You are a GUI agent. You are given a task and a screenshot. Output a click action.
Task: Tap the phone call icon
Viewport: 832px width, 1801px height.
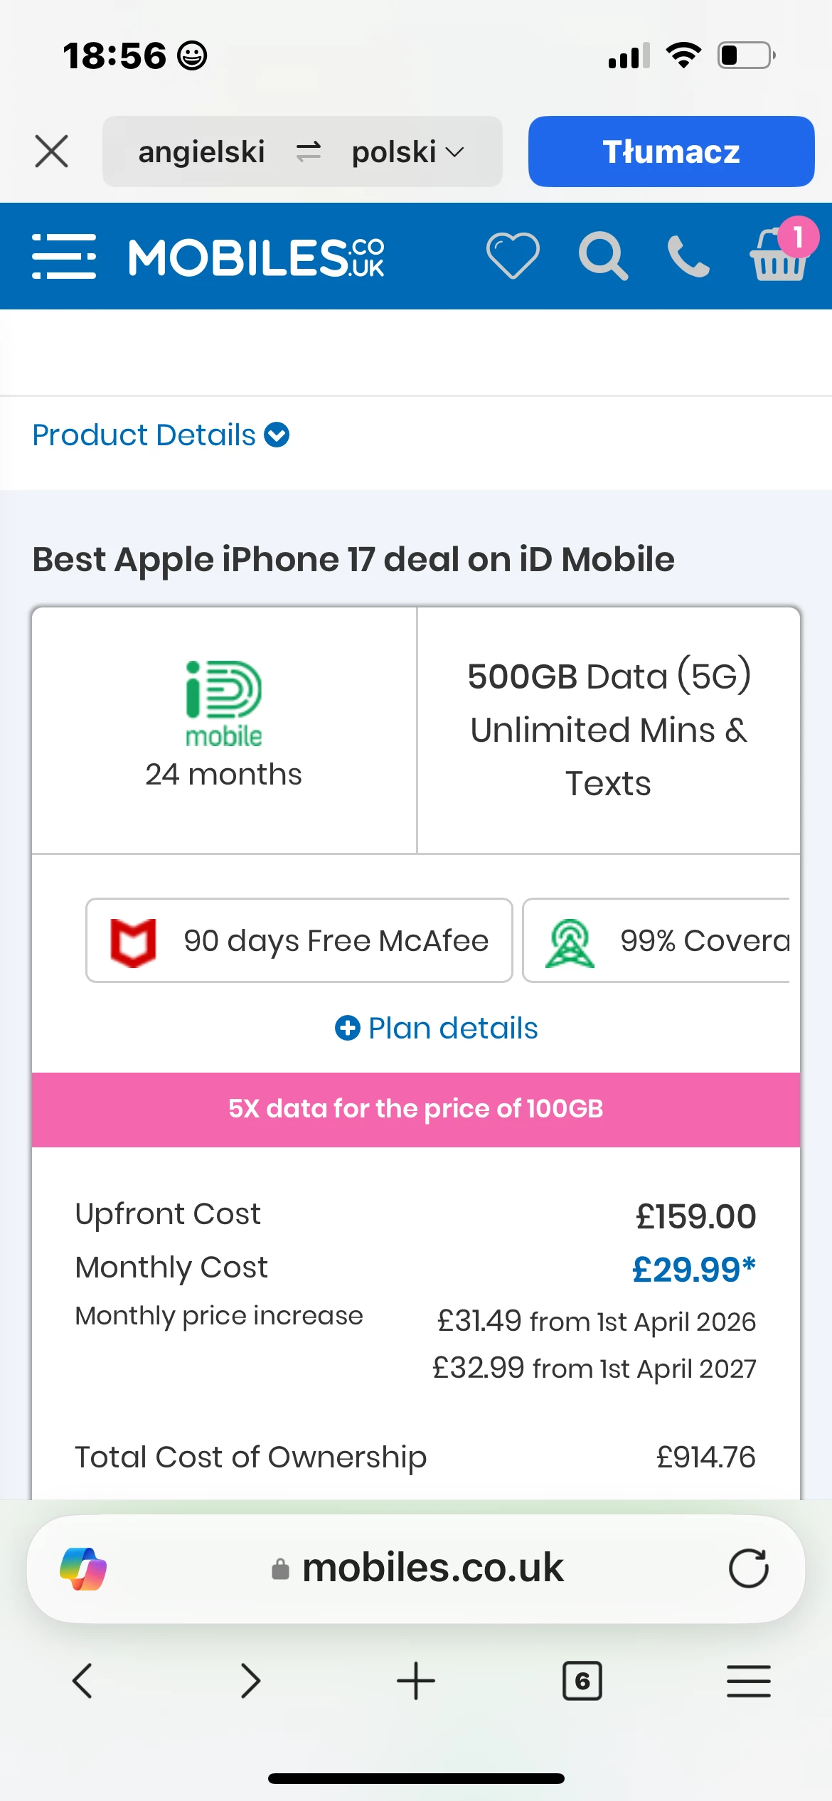688,256
